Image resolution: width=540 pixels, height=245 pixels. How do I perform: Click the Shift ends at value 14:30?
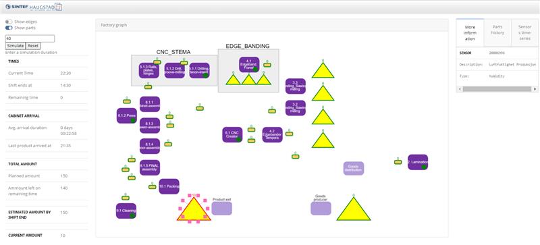click(x=65, y=86)
